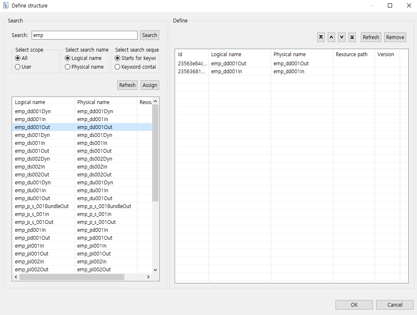The width and height of the screenshot is (417, 315).
Task: Select the User scope option
Action: click(18, 67)
